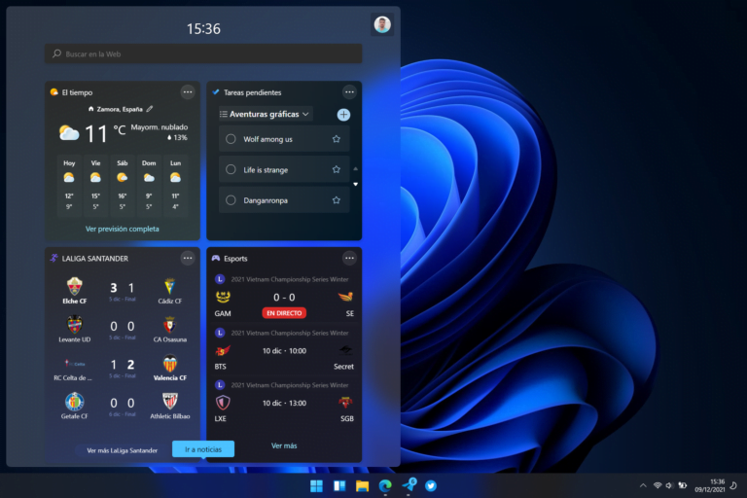Click BTS team logo in Esports

pyautogui.click(x=223, y=351)
